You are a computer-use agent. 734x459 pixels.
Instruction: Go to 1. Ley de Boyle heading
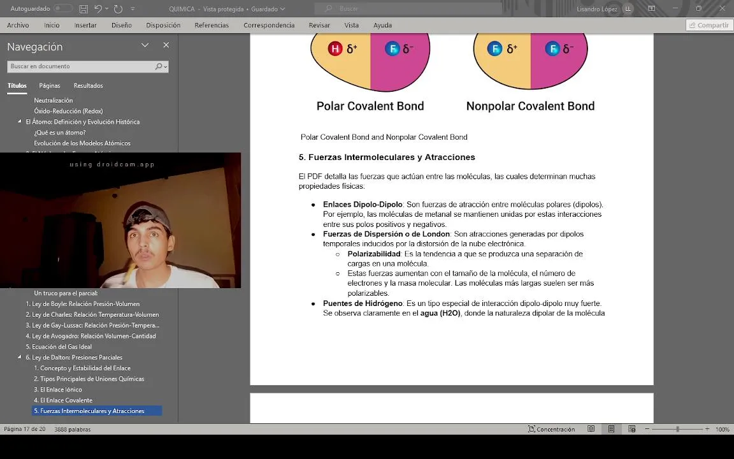coord(82,304)
